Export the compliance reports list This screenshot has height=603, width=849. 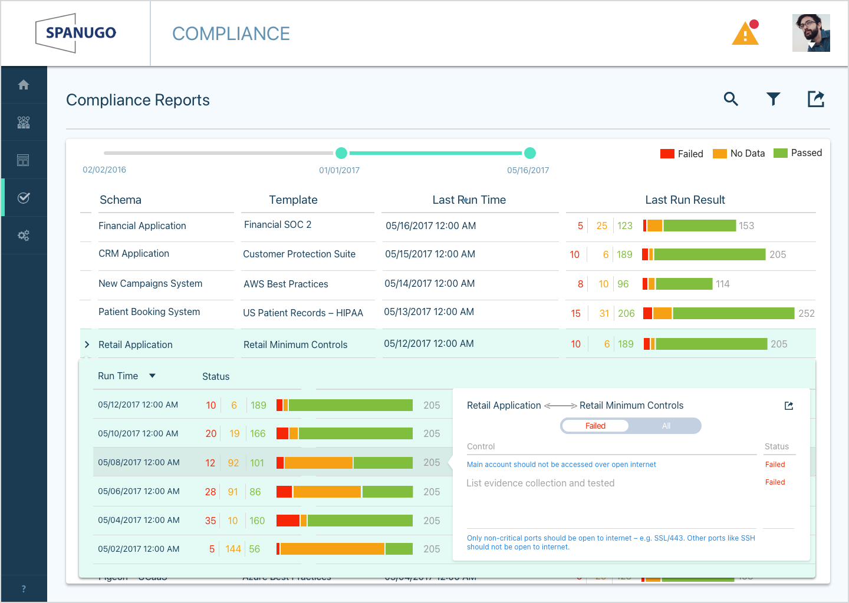[x=816, y=99]
